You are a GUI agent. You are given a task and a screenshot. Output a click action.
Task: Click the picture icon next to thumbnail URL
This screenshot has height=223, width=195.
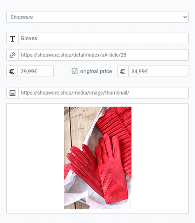click(x=13, y=93)
